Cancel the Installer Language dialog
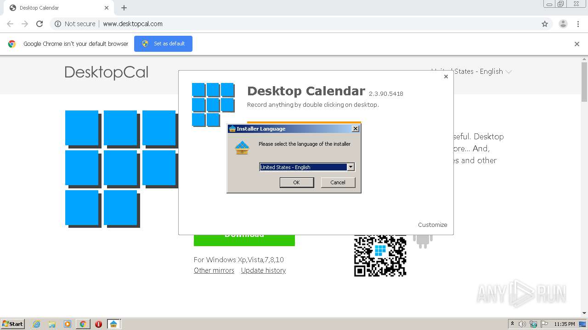The width and height of the screenshot is (588, 330). pyautogui.click(x=338, y=182)
